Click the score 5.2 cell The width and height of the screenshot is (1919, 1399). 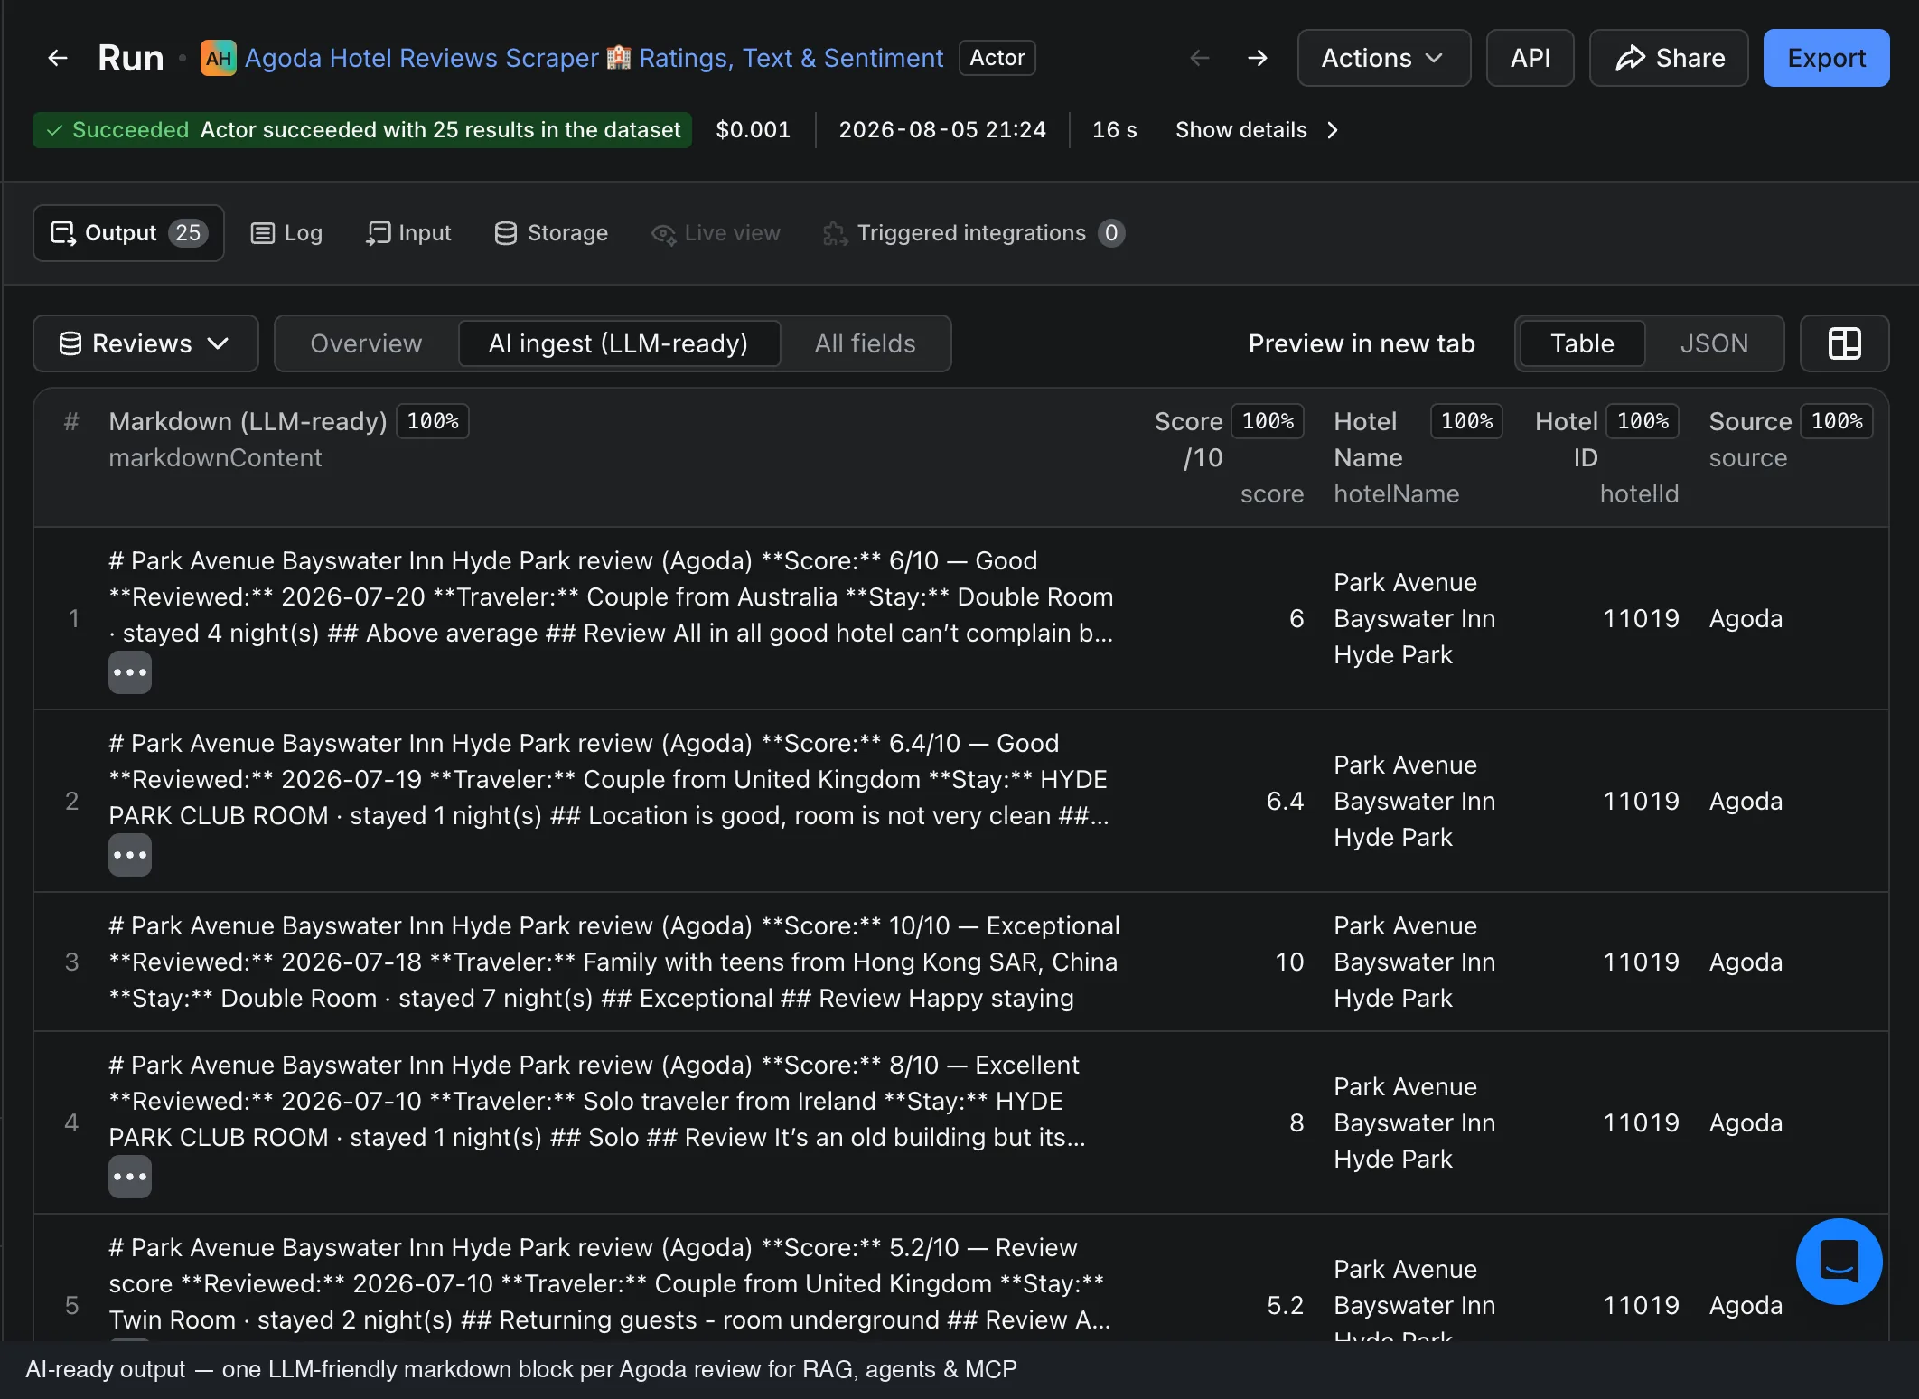point(1285,1305)
